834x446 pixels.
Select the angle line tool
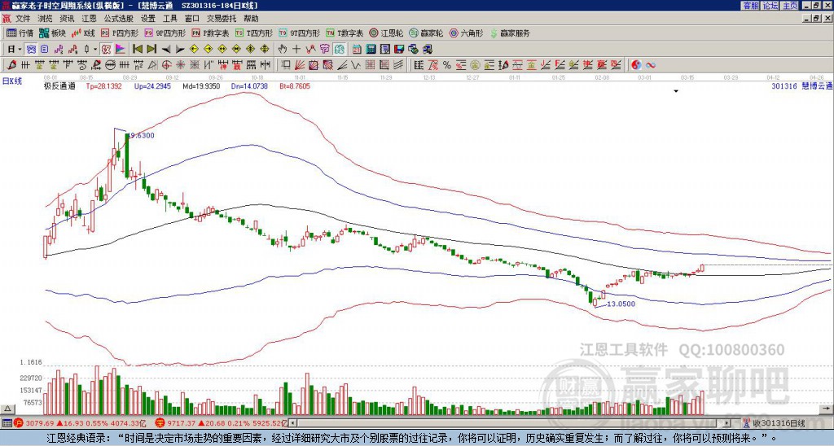pos(341,65)
